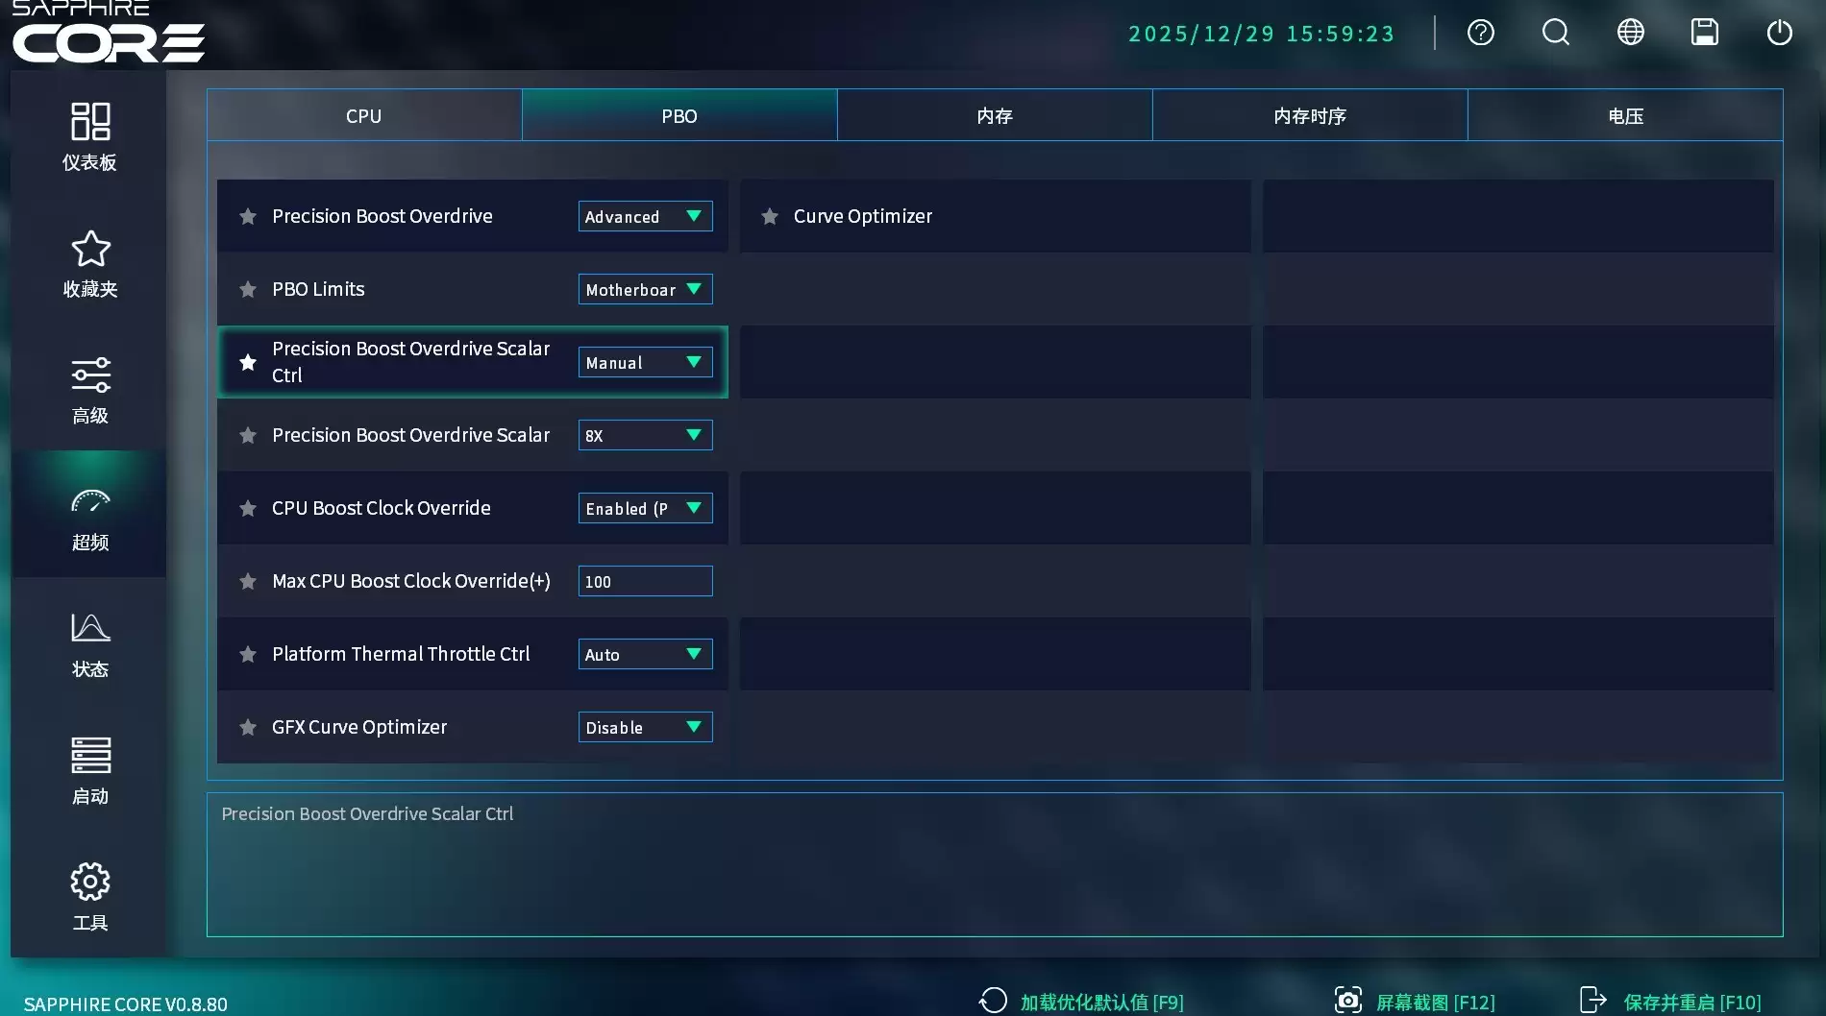Open the 启动 boot settings panel

pos(89,768)
